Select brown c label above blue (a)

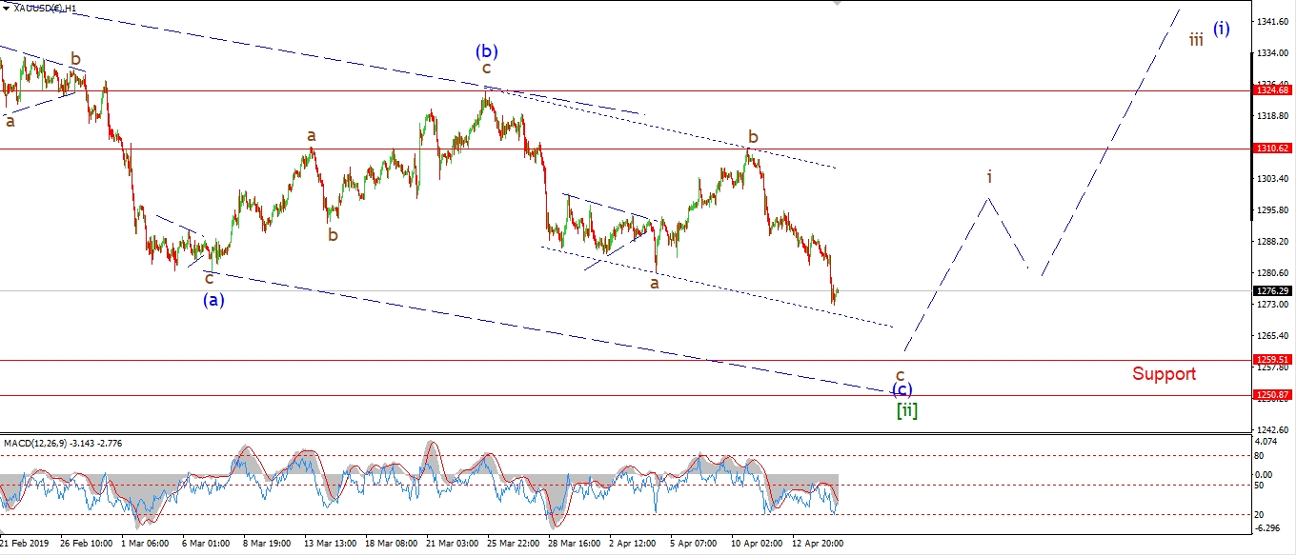pos(209,278)
